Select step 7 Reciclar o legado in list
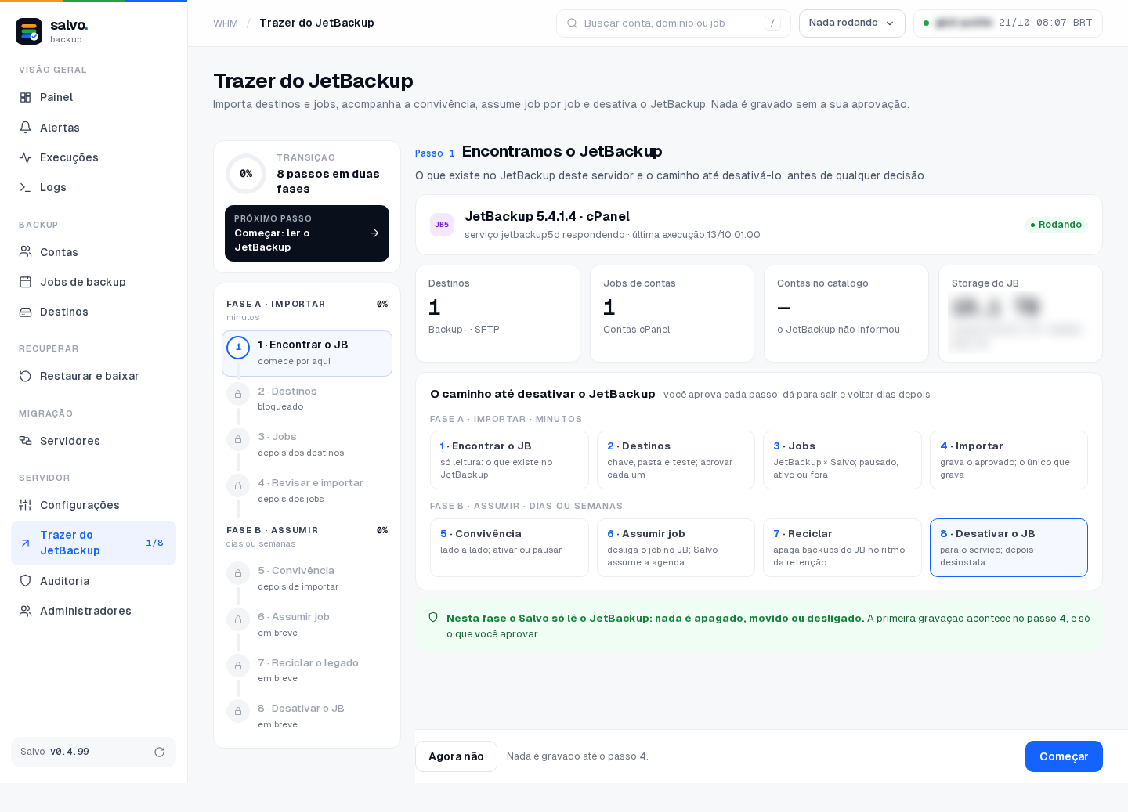The image size is (1128, 812). click(307, 670)
